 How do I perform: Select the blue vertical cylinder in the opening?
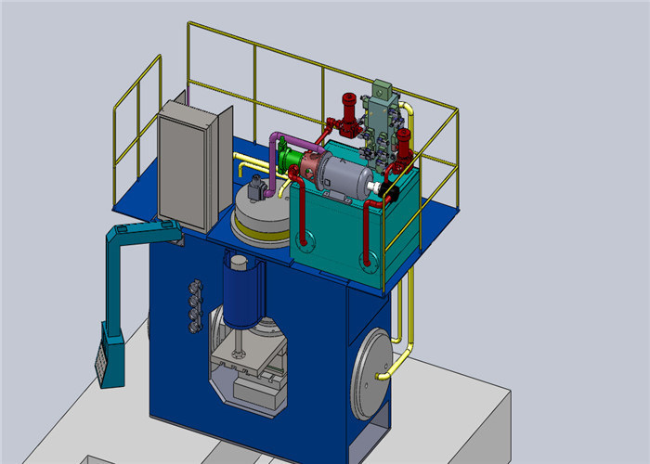pos(241,295)
